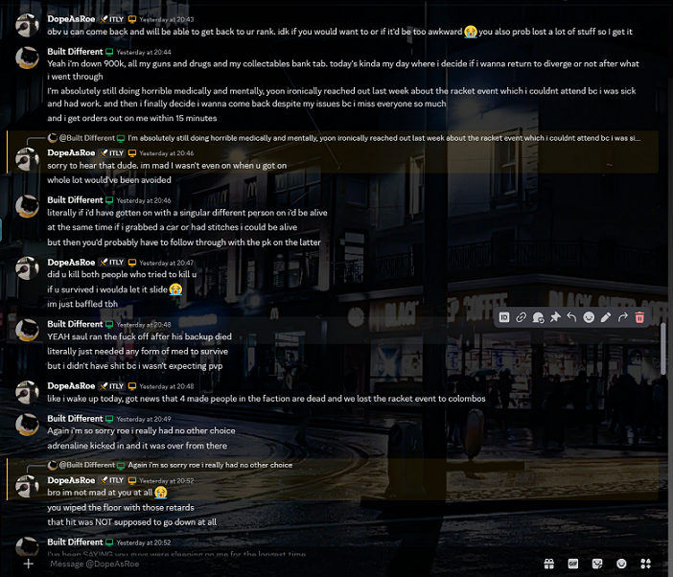Viewport: 673px width, 577px height.
Task: Click the DopeAsRoe avatar at 20:43
Action: [x=28, y=25]
